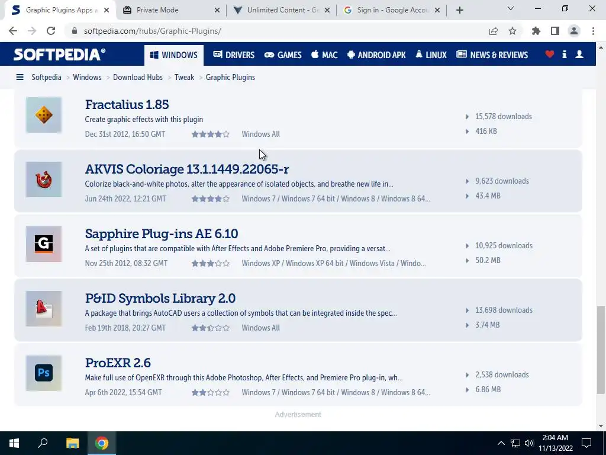This screenshot has height=455, width=606.
Task: Click the P&ID Symbols Library icon
Action: tap(44, 309)
